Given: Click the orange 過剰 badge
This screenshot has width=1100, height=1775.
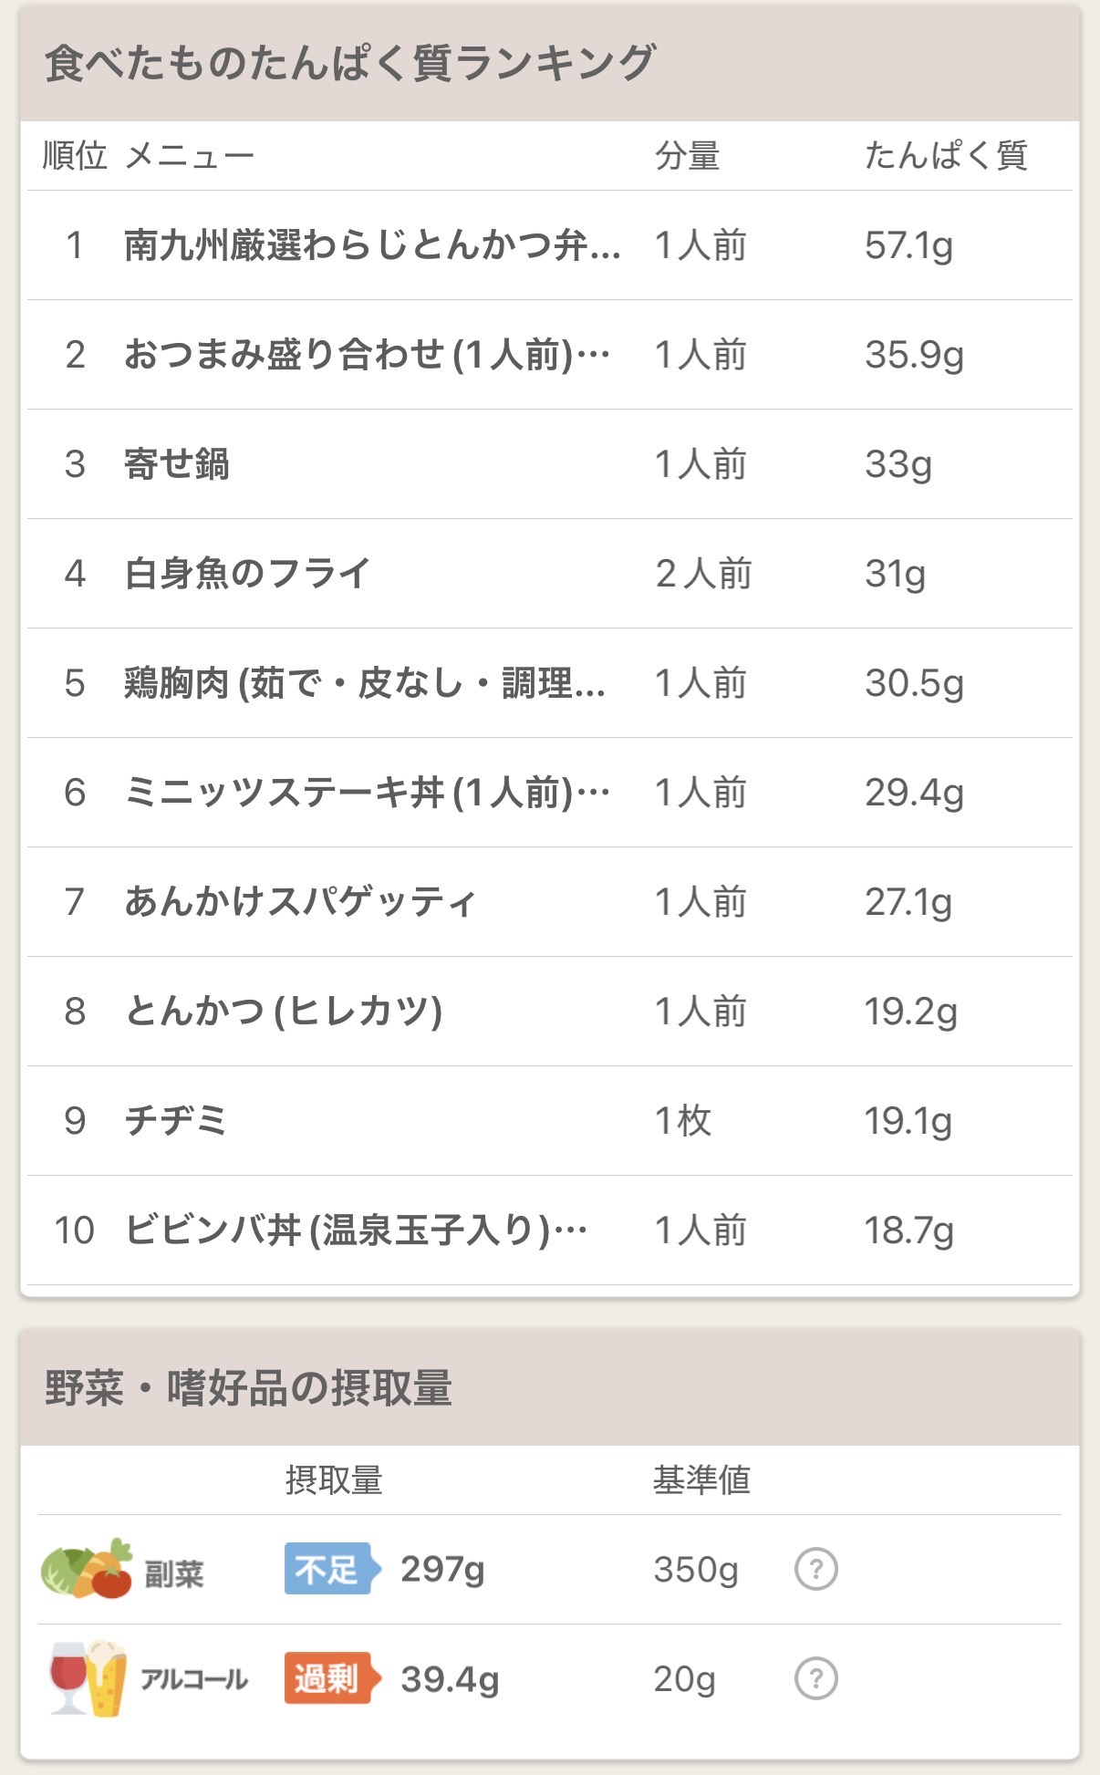Looking at the screenshot, I should click(x=328, y=1678).
